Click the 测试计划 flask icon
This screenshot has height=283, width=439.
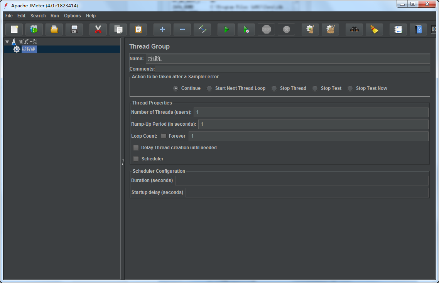coord(14,42)
